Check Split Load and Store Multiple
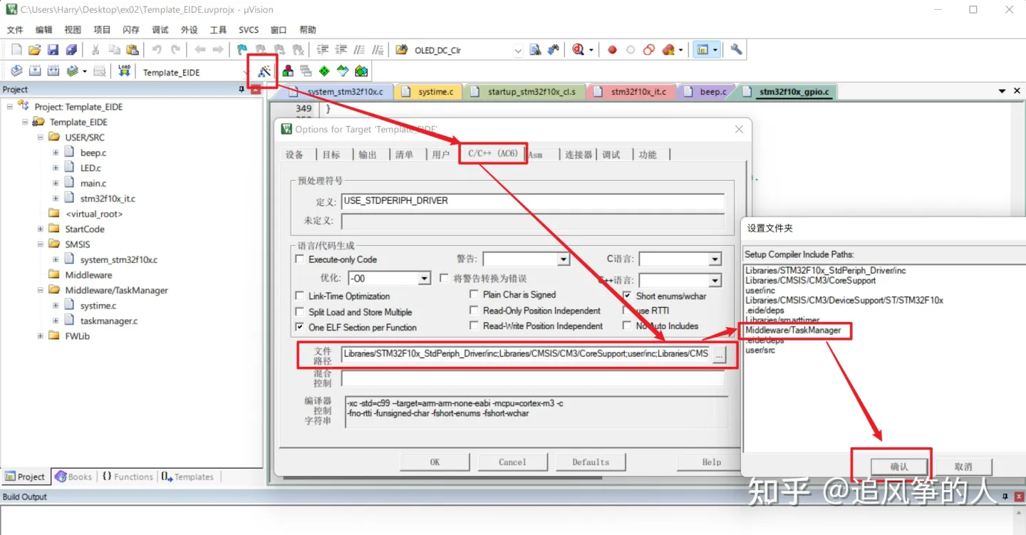Viewport: 1026px width, 535px height. click(299, 312)
